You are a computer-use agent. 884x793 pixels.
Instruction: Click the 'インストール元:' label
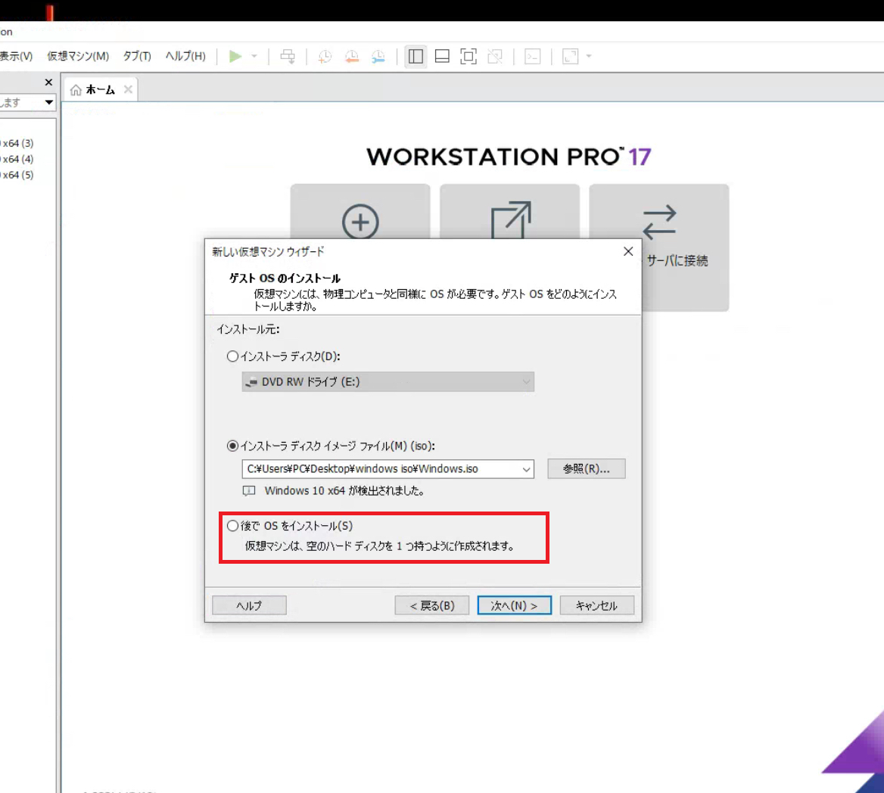click(248, 329)
